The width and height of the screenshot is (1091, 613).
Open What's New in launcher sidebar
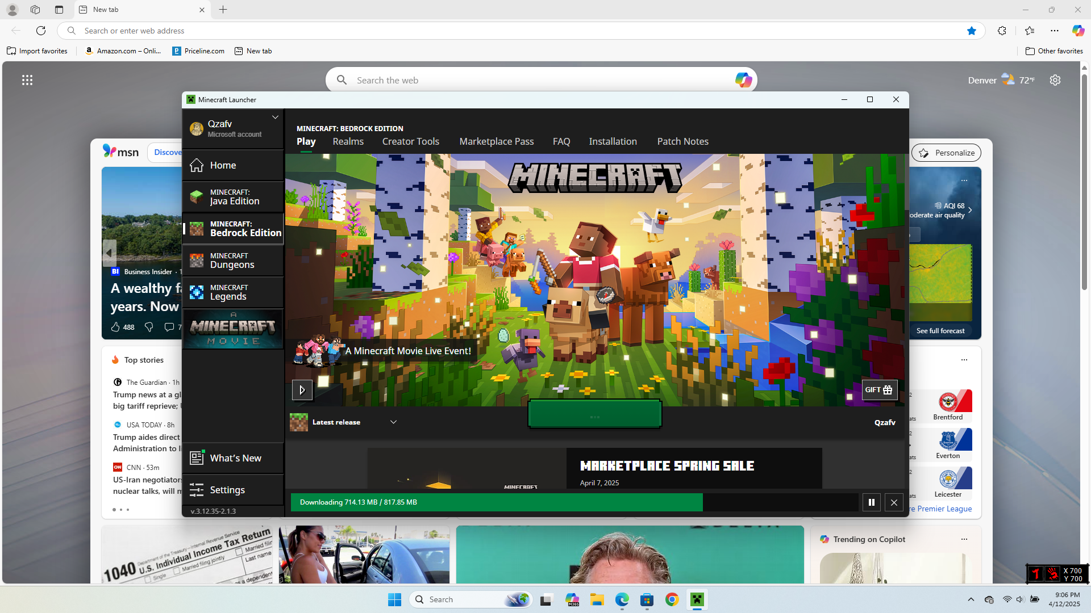tap(233, 458)
